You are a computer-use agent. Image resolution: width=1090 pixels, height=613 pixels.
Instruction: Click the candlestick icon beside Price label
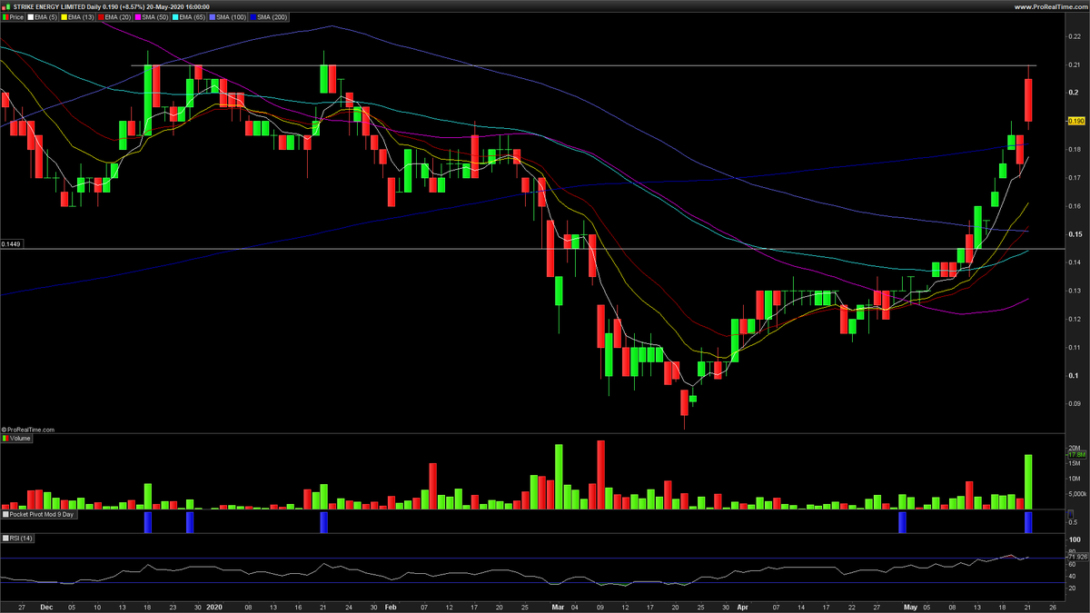point(5,17)
